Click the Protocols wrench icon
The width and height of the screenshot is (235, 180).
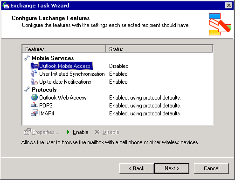pyautogui.click(x=27, y=89)
